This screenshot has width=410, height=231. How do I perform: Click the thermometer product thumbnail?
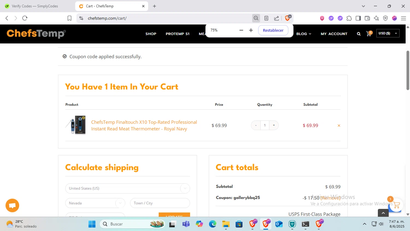[76, 125]
